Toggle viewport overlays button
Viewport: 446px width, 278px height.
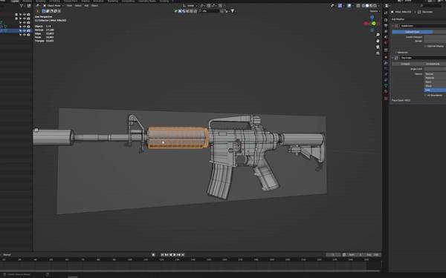pyautogui.click(x=349, y=6)
